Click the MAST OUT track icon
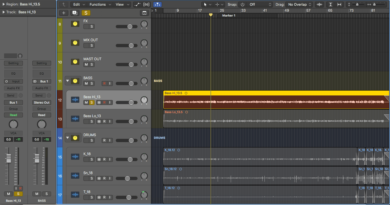Viewport: 390px width, 205px height. tap(75, 62)
